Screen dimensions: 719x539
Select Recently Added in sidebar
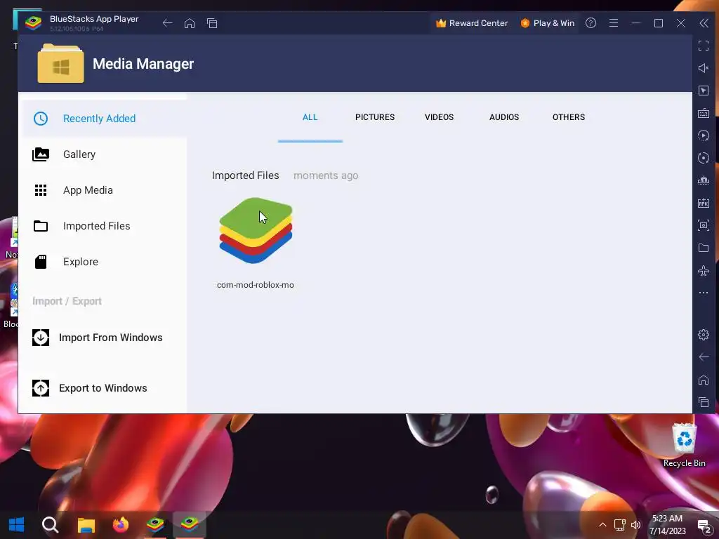pyautogui.click(x=104, y=118)
